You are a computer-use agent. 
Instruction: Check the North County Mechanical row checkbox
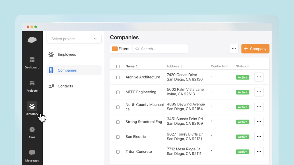click(118, 107)
